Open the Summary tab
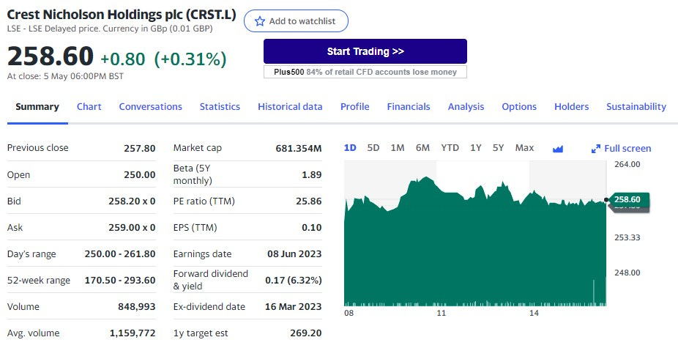The image size is (678, 359). [x=37, y=107]
